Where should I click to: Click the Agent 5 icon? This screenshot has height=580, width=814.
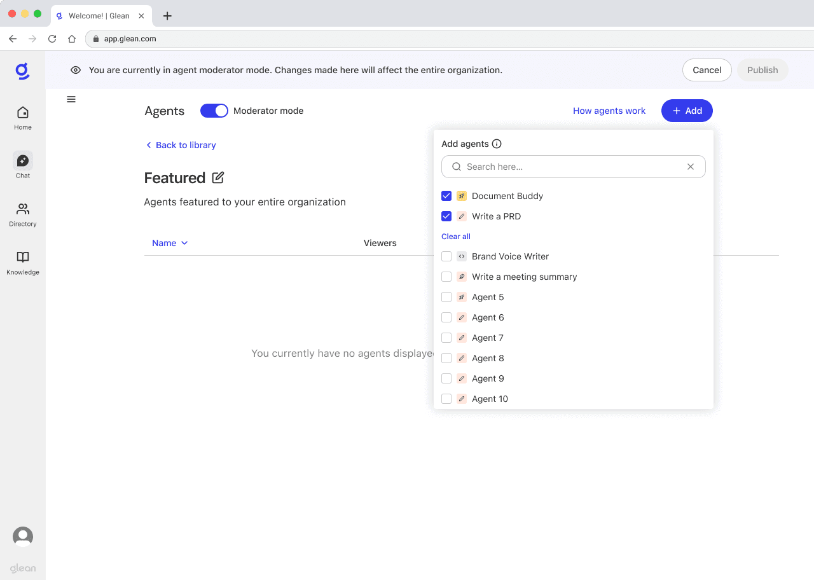click(462, 297)
